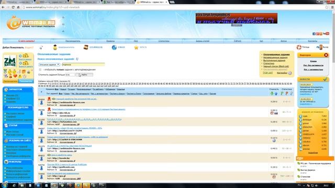Click the СТАТЬИ sidebar section header
The height and width of the screenshot is (188, 335).
[18, 125]
